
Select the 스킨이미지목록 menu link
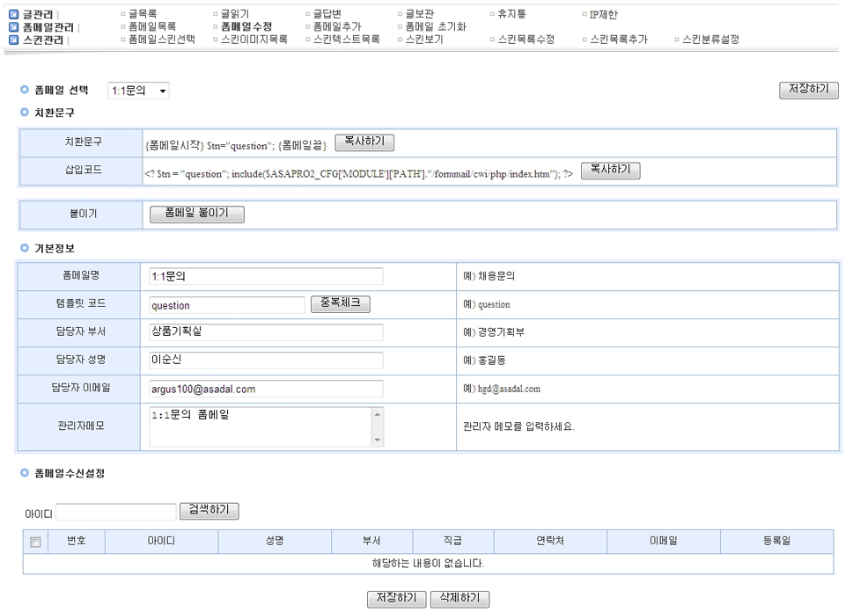253,40
